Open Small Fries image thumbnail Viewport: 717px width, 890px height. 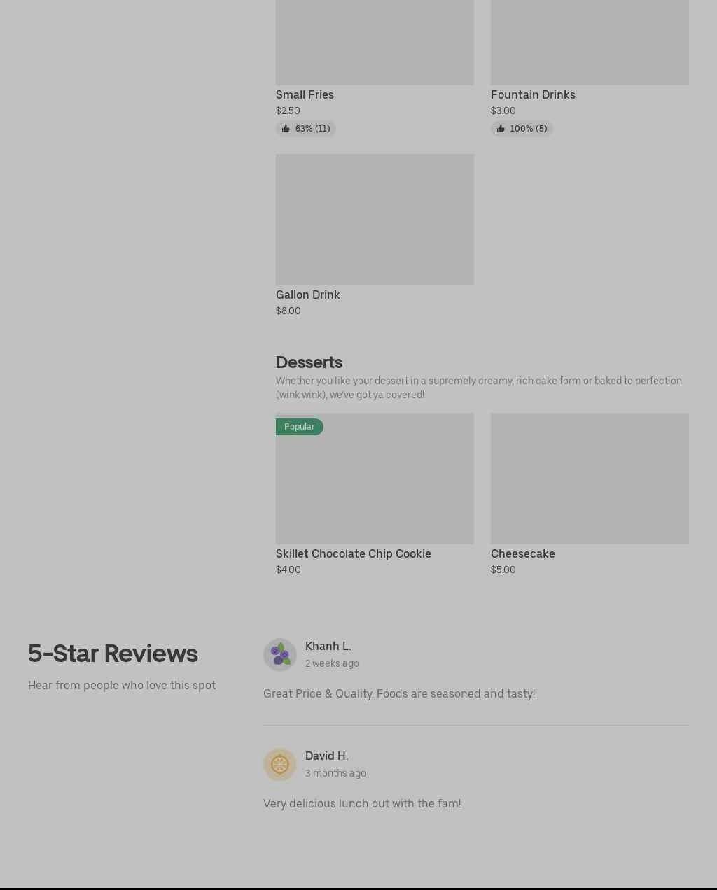click(375, 42)
